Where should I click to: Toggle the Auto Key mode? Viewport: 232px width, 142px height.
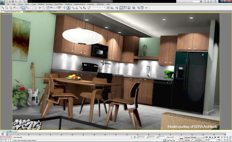[x=187, y=138]
